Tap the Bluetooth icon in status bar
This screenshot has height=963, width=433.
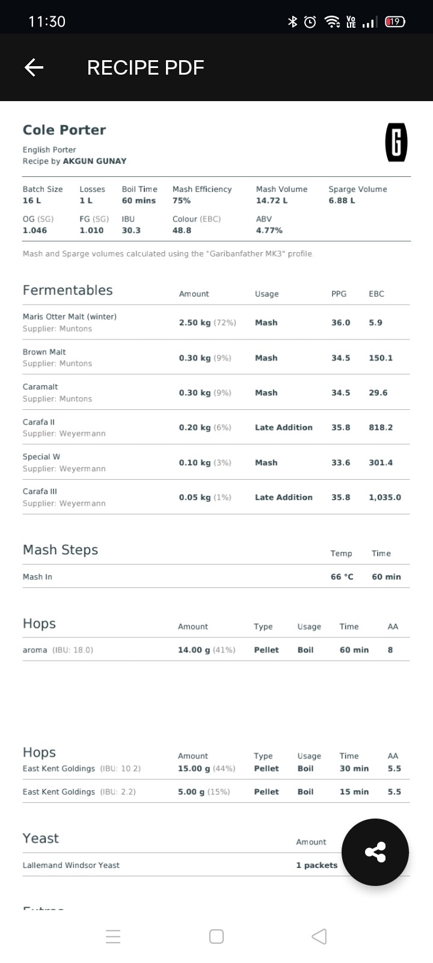pos(292,22)
